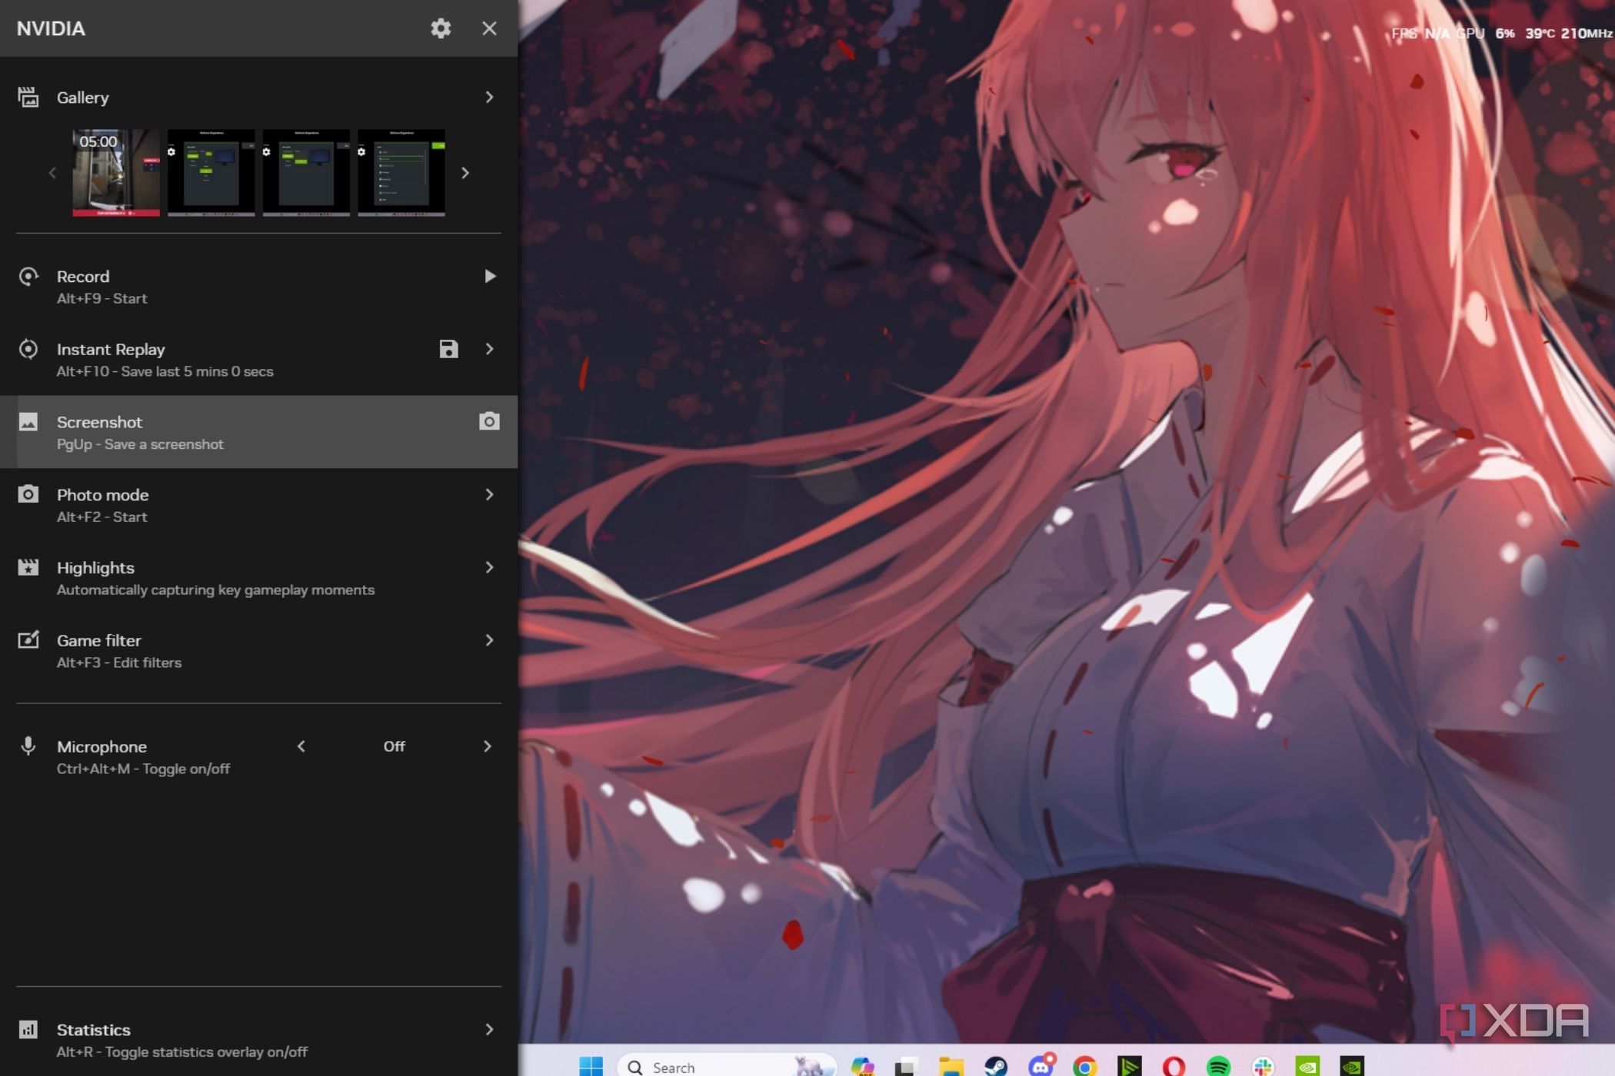Expand Instant Replay options chevron
The width and height of the screenshot is (1615, 1076).
pyautogui.click(x=489, y=349)
